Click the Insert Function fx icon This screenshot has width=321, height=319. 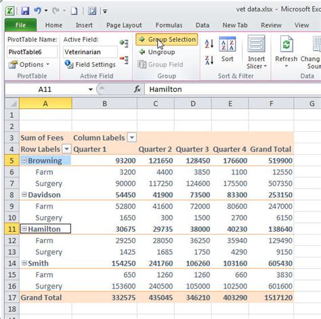(137, 89)
